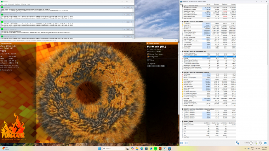The height and width of the screenshot is (151, 269).
Task: Click the first OSI bgcolor value field
Action: [149, 66]
